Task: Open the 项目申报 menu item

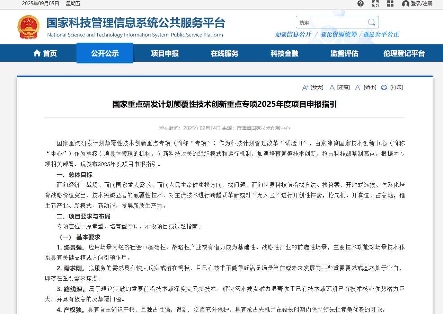Action: pos(165,53)
